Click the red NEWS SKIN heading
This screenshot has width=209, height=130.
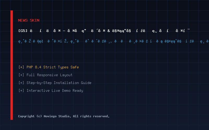tap(29, 20)
